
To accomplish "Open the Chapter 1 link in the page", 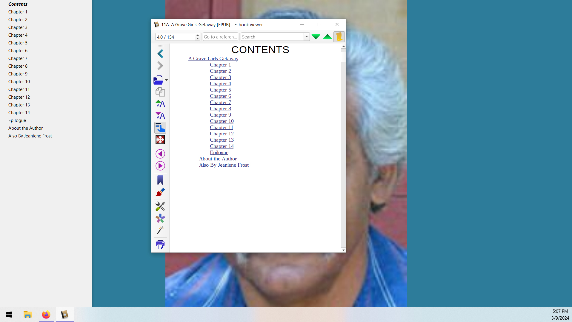I will point(220,65).
